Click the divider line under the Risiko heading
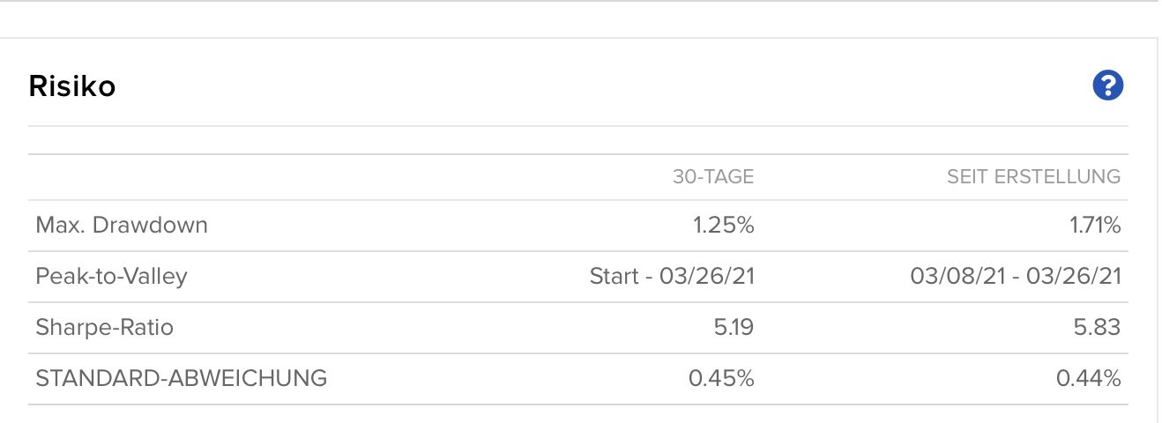 578,126
